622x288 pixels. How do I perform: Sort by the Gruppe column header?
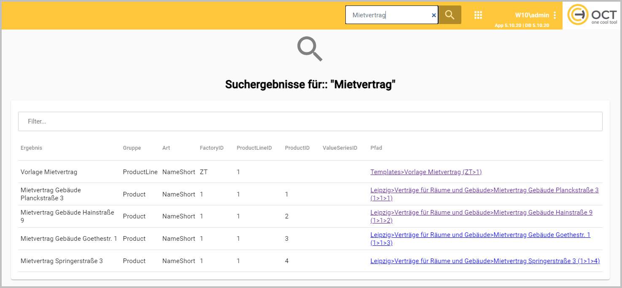coord(132,148)
